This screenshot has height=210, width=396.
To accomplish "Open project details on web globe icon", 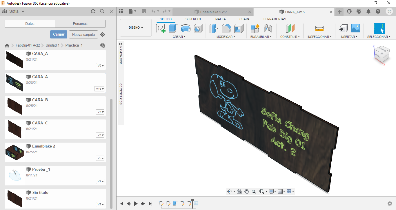I will pos(103,45).
